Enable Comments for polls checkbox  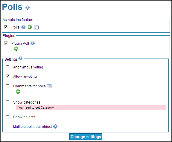tap(7, 86)
